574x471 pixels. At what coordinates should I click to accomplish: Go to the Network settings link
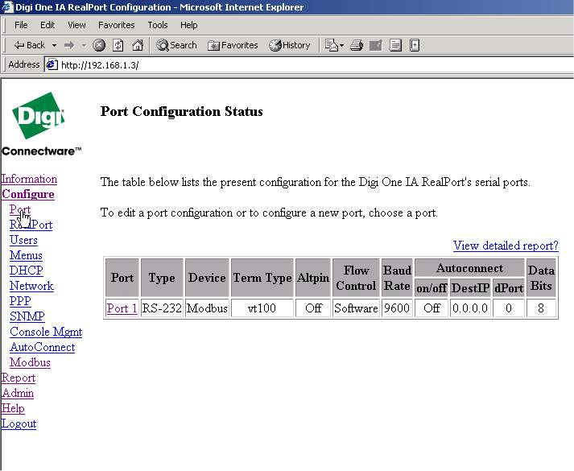click(x=31, y=286)
